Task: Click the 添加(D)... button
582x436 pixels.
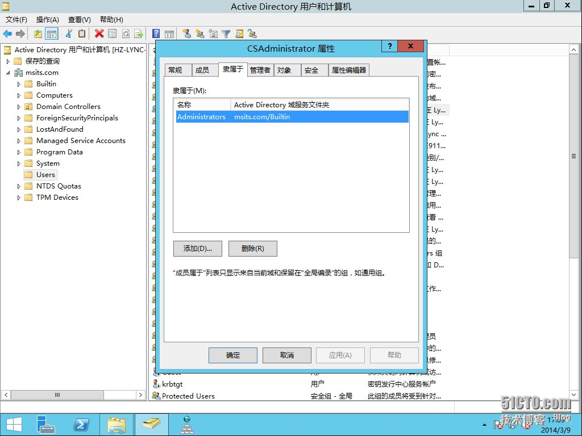Action: 197,249
